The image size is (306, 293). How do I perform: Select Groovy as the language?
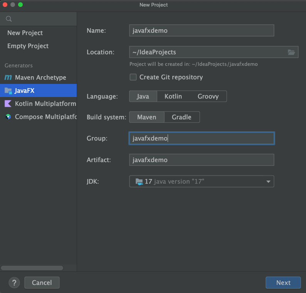click(x=208, y=96)
